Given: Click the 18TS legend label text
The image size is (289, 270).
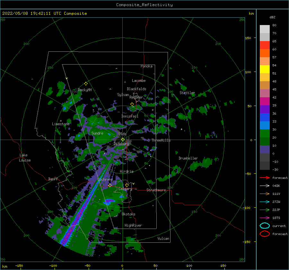Looking at the screenshot, I should pos(276,218).
